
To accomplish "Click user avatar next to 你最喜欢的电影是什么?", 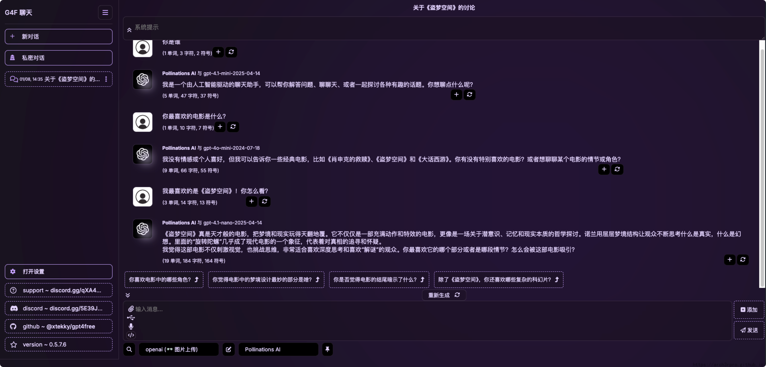I will [143, 122].
